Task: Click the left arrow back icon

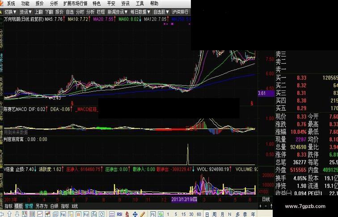Action: (2, 214)
